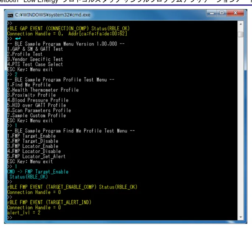The height and width of the screenshot is (228, 252).
Task: Click the '4.PTS Test Case Select' line
Action: 35,64
